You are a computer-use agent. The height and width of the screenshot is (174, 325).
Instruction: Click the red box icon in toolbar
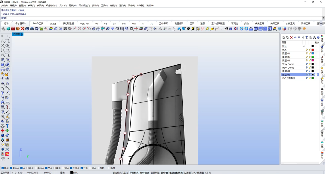click(x=13, y=29)
